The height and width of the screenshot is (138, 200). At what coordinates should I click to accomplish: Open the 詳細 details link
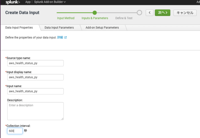(x=60, y=37)
